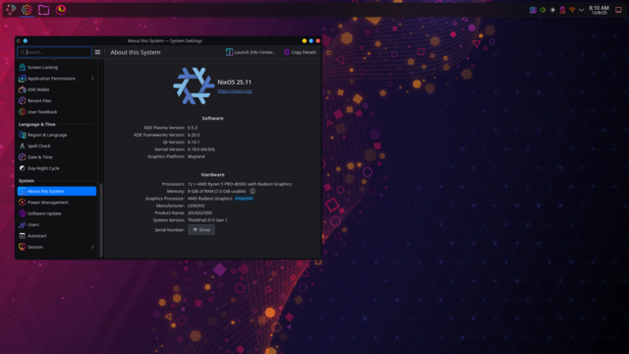Click the Processors value 'AMD Ryzen 5 PRO 4650U'
629x354 pixels.
click(x=222, y=184)
